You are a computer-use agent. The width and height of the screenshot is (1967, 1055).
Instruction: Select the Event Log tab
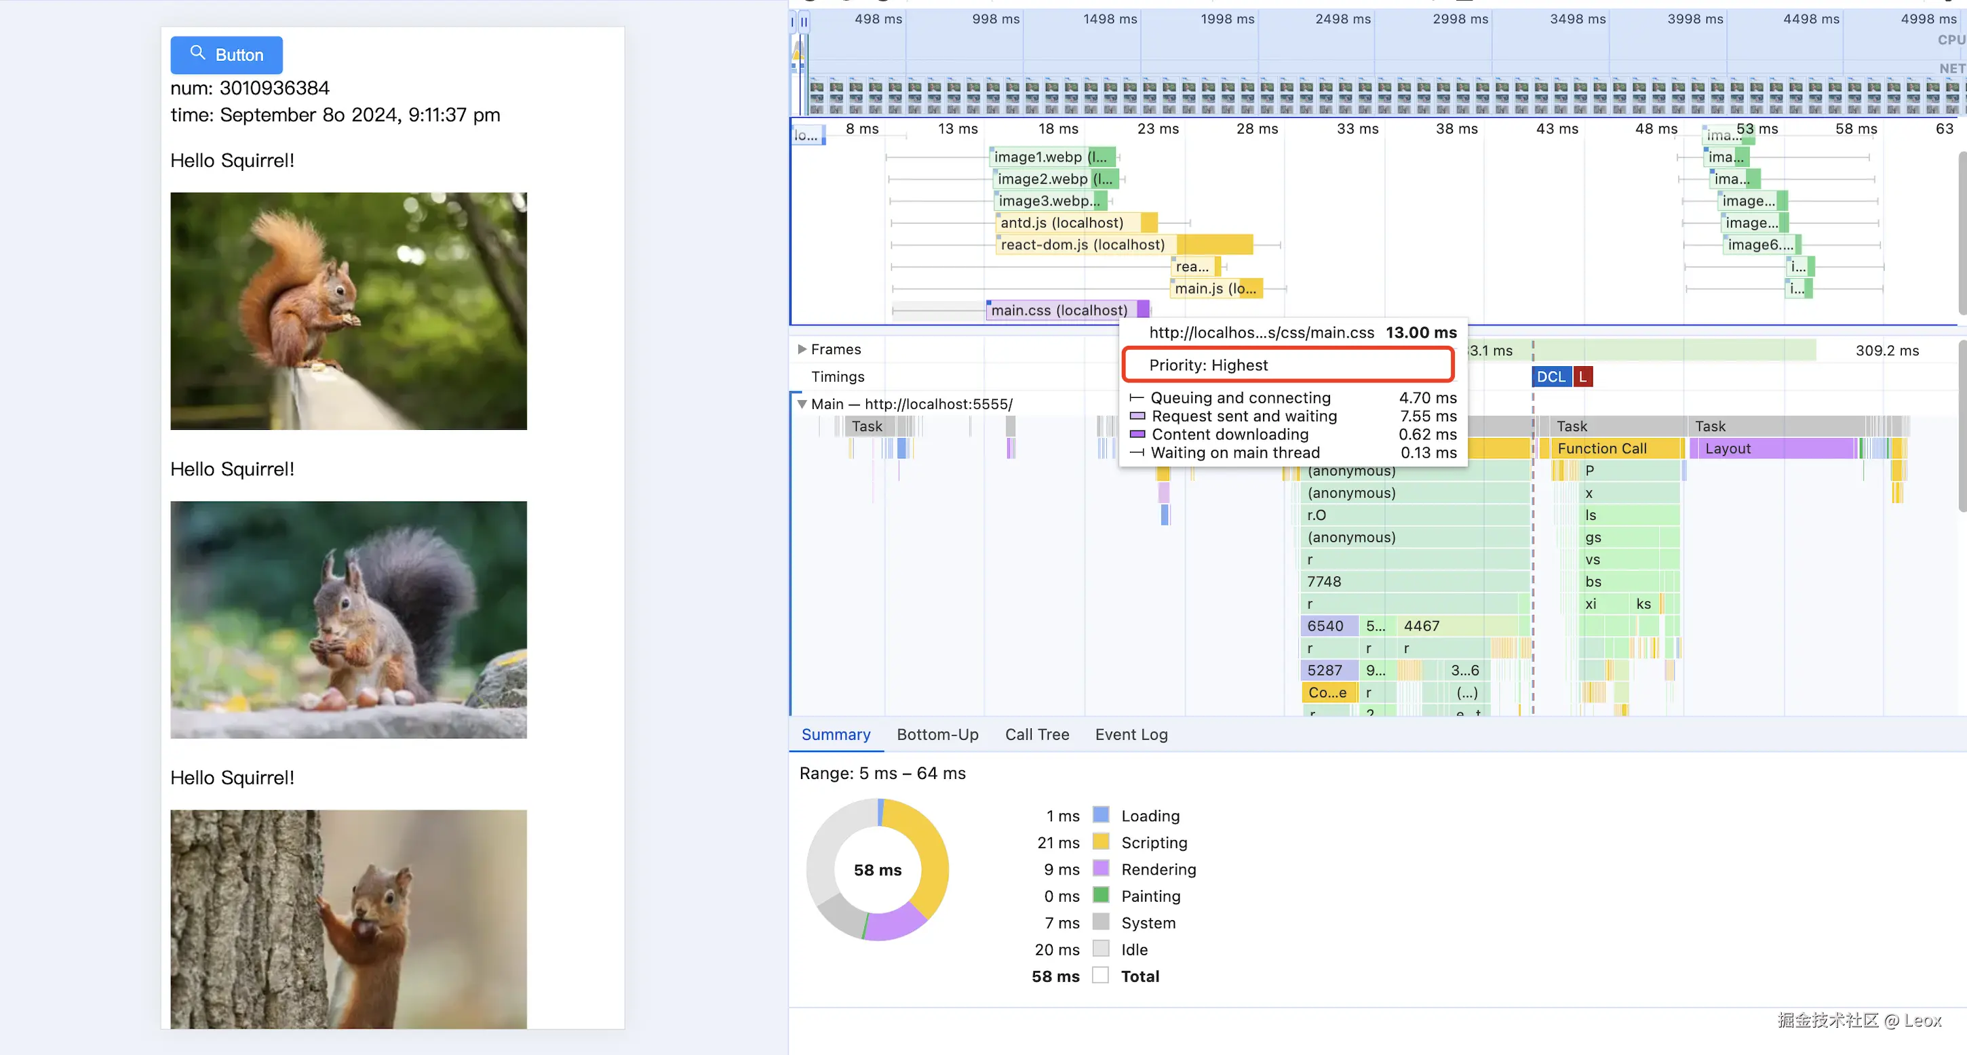click(1131, 734)
